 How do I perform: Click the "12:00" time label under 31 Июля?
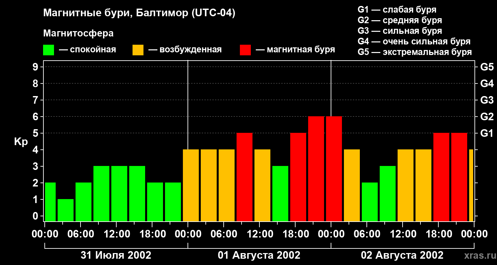point(116,234)
